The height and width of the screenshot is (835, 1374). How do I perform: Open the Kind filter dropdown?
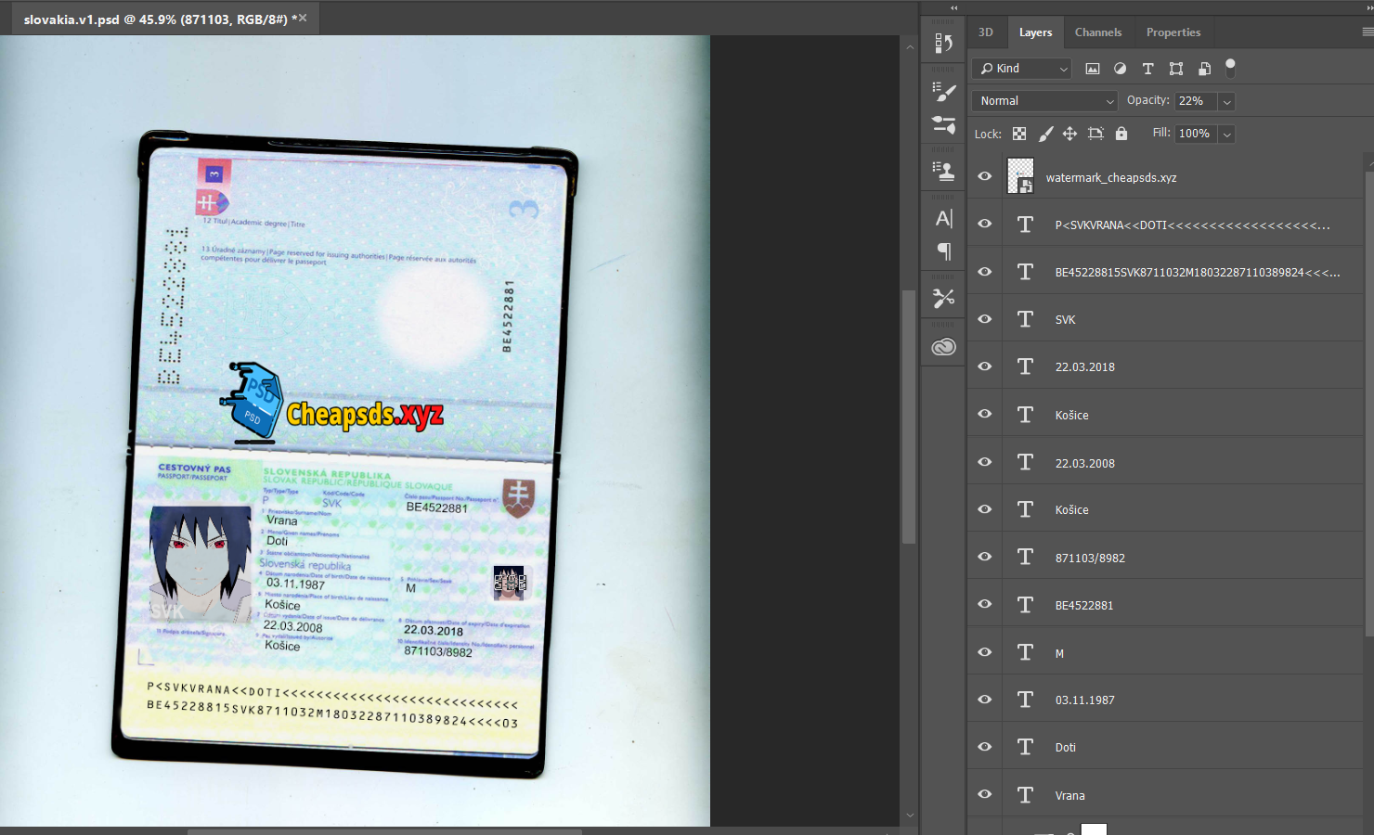click(1022, 69)
